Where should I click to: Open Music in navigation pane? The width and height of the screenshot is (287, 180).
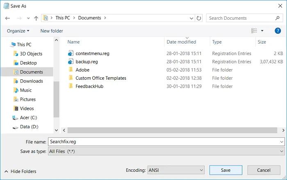click(25, 90)
